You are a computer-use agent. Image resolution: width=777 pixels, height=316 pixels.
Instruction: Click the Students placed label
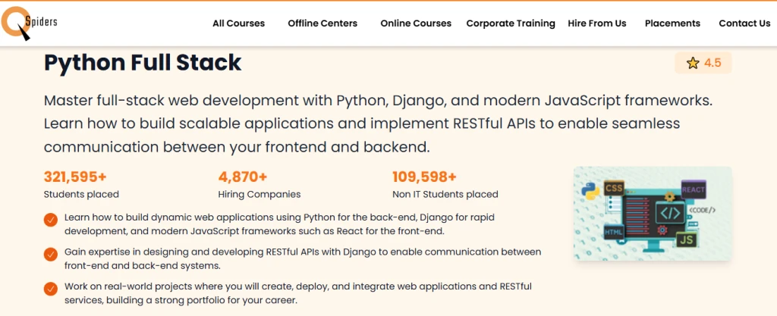pyautogui.click(x=81, y=194)
